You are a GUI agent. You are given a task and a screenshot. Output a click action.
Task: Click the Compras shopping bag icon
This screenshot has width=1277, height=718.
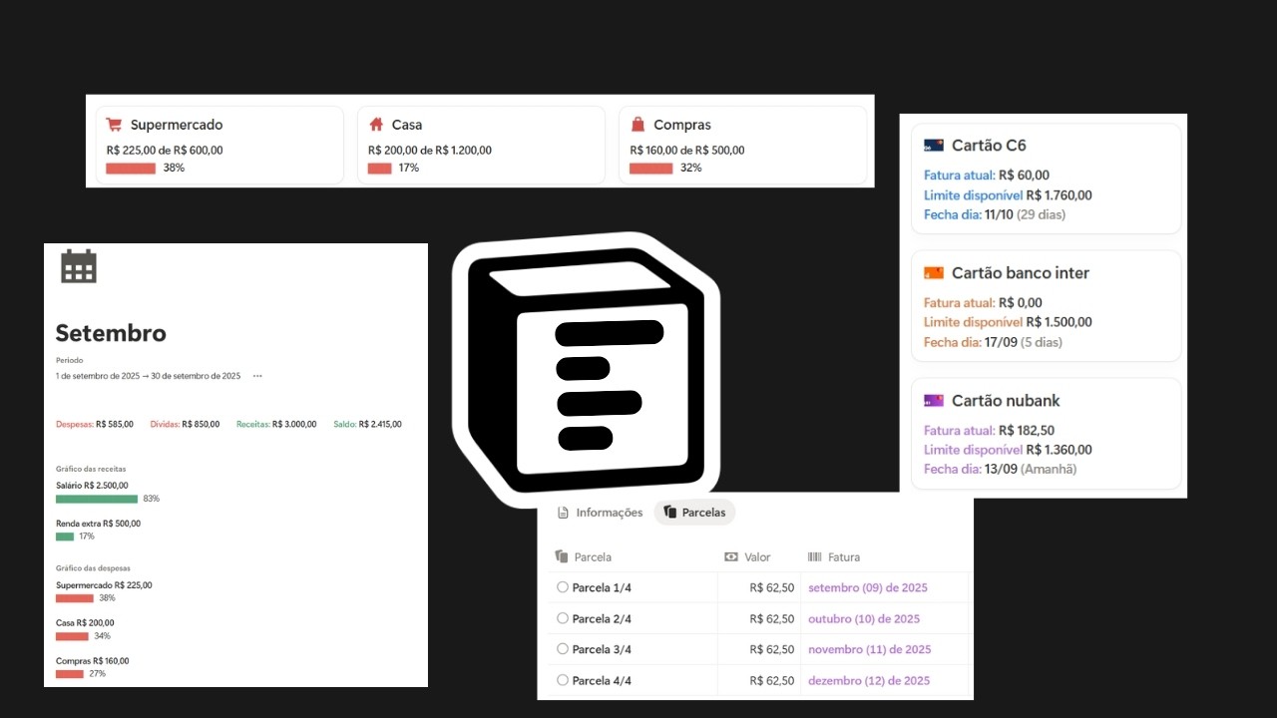(638, 125)
